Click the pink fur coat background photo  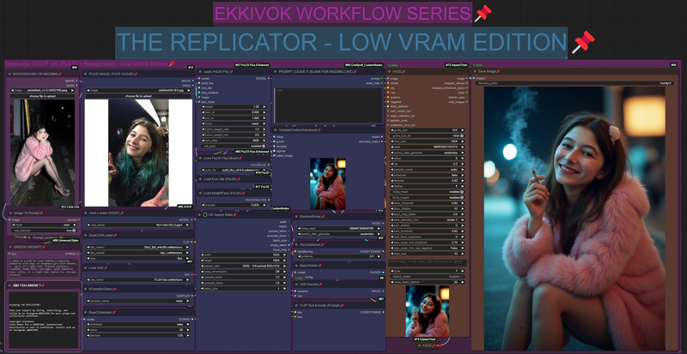click(x=42, y=153)
